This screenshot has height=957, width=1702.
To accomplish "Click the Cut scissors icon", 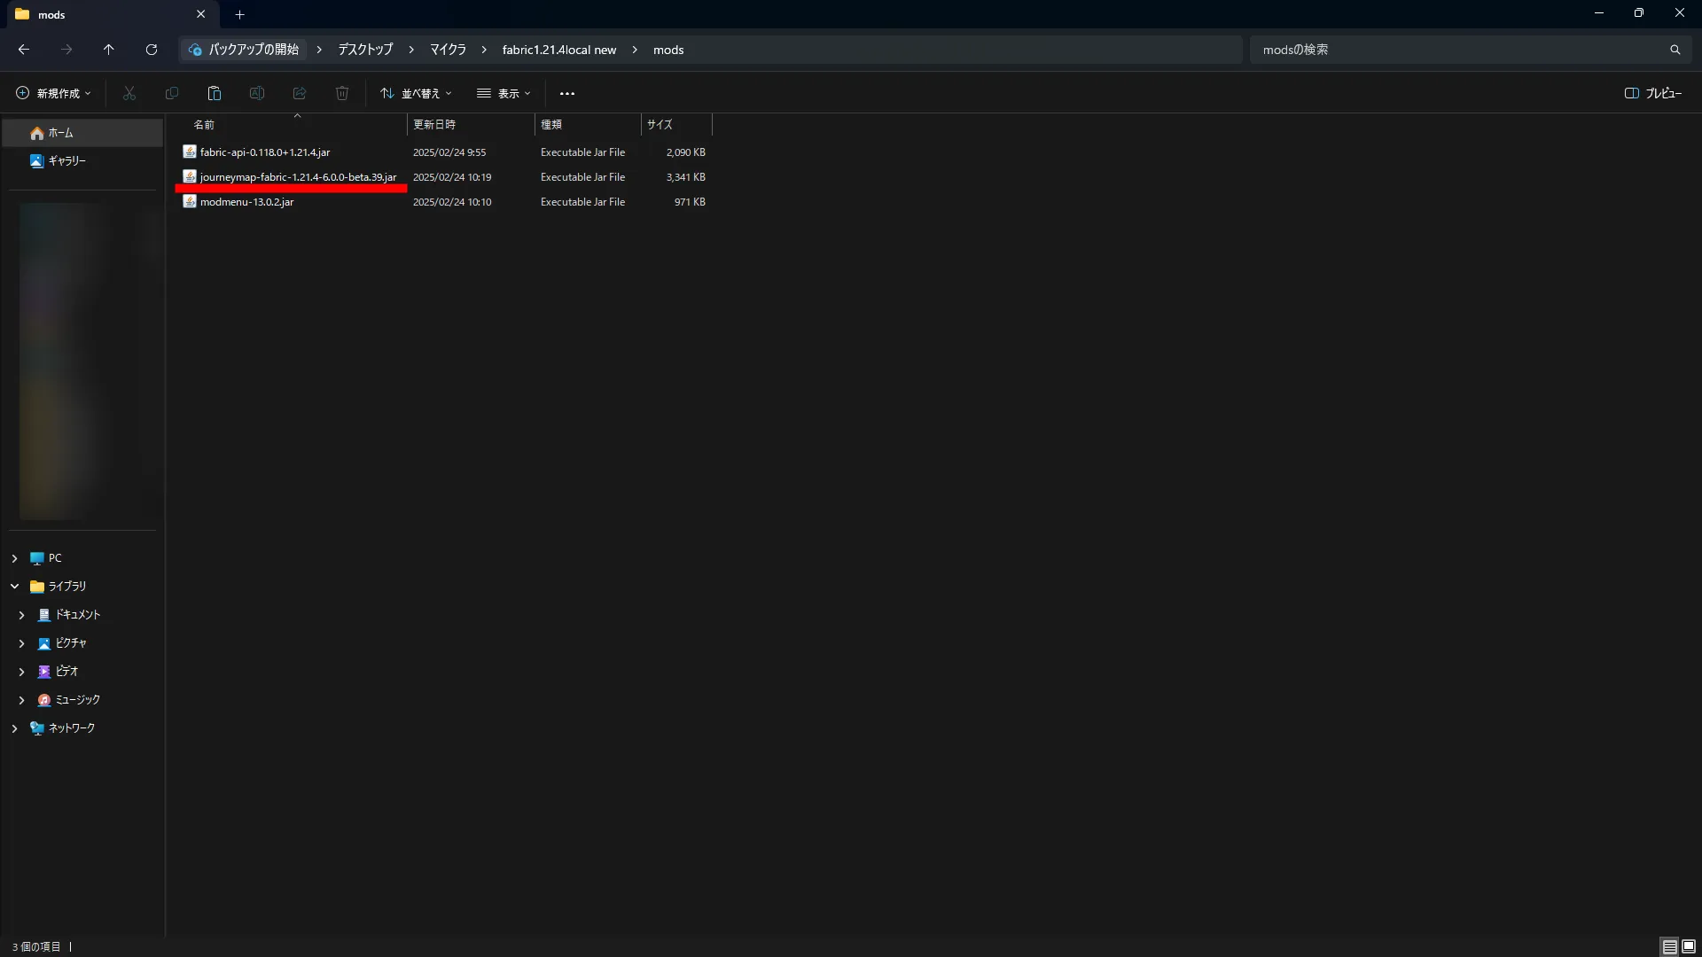I will (x=129, y=93).
